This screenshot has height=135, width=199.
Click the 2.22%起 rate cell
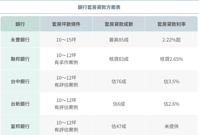(x=172, y=40)
